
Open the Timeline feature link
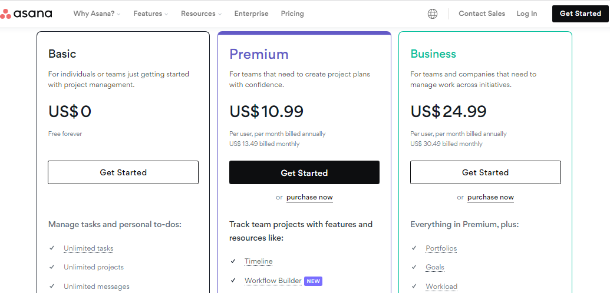pos(259,261)
